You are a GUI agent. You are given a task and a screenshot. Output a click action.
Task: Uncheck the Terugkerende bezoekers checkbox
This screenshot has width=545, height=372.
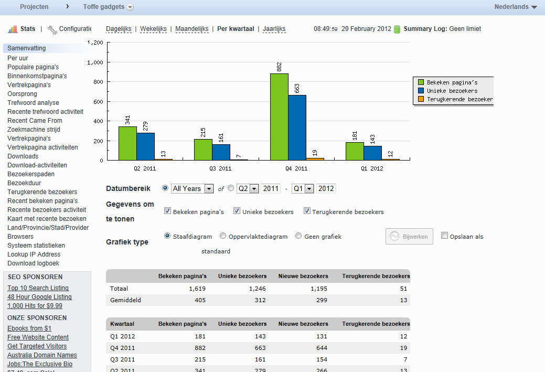coord(307,211)
